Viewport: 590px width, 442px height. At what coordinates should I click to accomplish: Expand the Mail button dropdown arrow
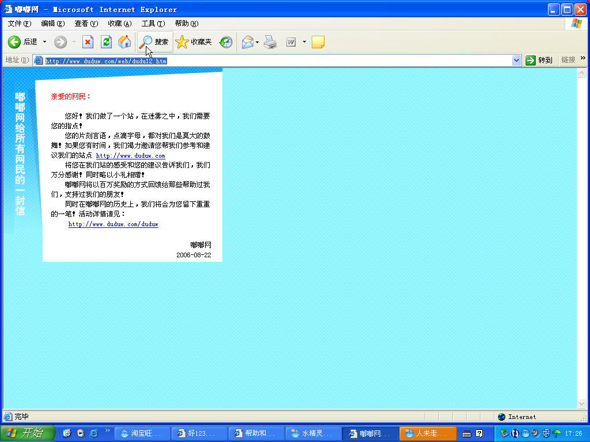coord(258,41)
